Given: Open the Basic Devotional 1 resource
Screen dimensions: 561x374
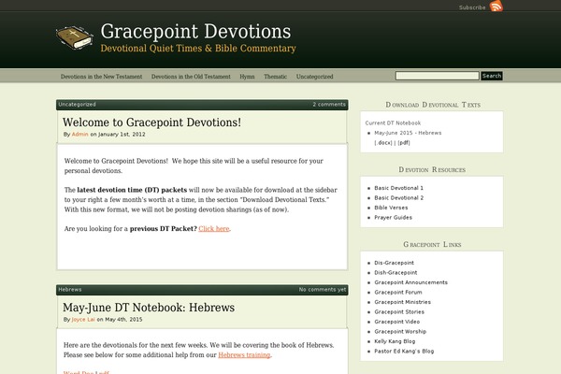Looking at the screenshot, I should pyautogui.click(x=398, y=188).
